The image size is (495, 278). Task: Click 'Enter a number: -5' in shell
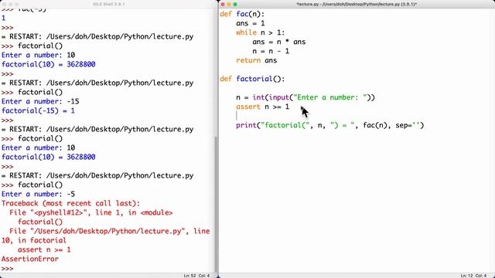[x=38, y=194]
